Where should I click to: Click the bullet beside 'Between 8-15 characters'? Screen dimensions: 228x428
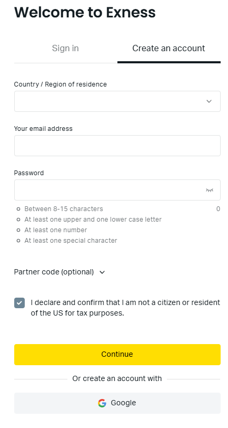tap(18, 209)
